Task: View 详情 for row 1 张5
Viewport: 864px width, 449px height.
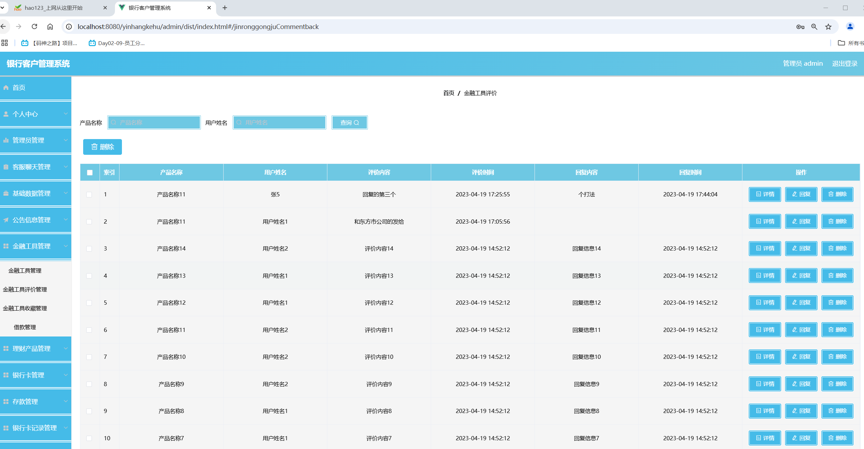Action: (x=765, y=194)
